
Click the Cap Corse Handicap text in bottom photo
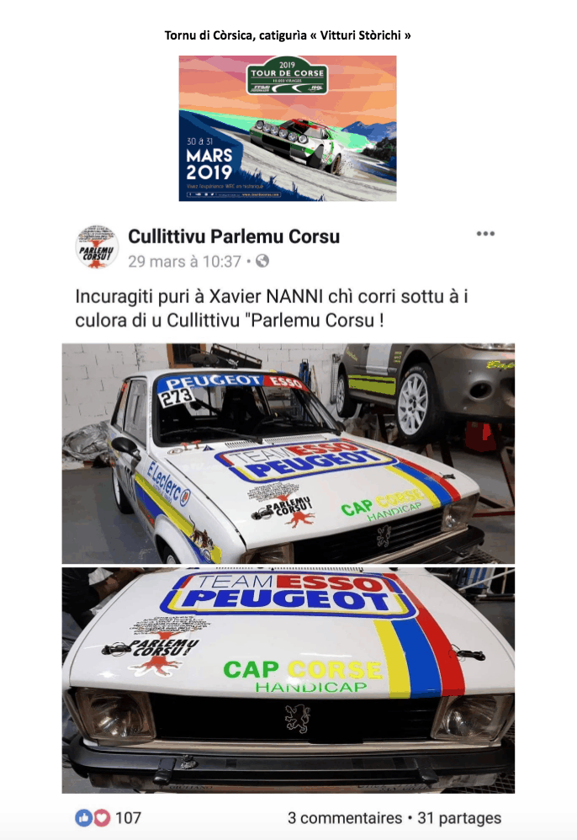point(303,676)
